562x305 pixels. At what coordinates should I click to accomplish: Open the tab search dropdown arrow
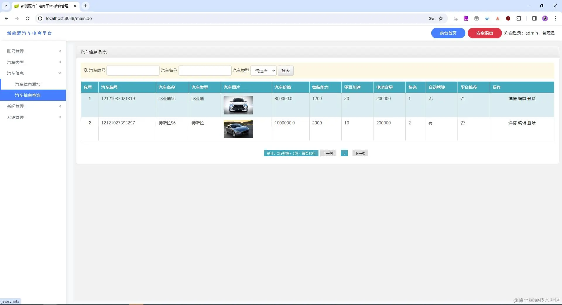pyautogui.click(x=6, y=6)
